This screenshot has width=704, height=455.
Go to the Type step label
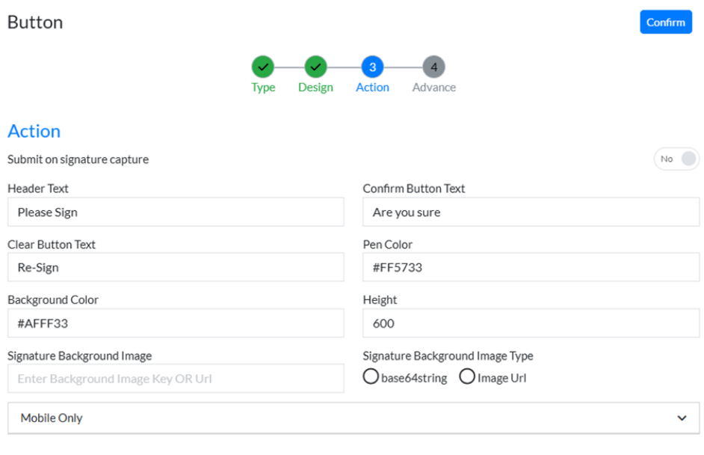click(263, 88)
